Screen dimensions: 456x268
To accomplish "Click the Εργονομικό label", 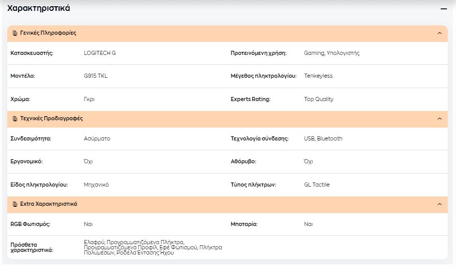I will [x=26, y=162].
